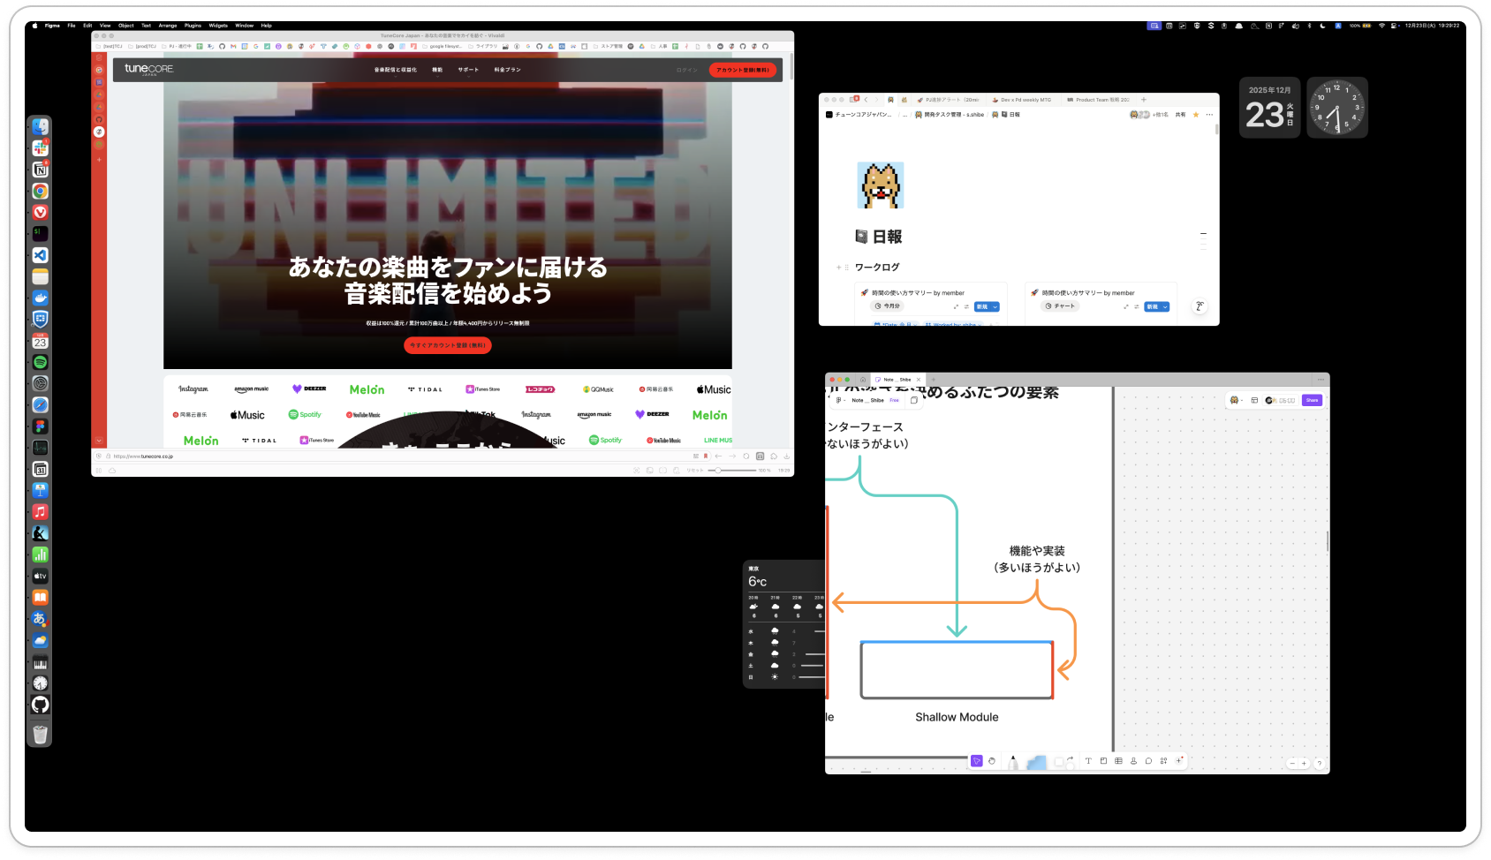
Task: Click the FigJam help question mark
Action: coord(1319,764)
